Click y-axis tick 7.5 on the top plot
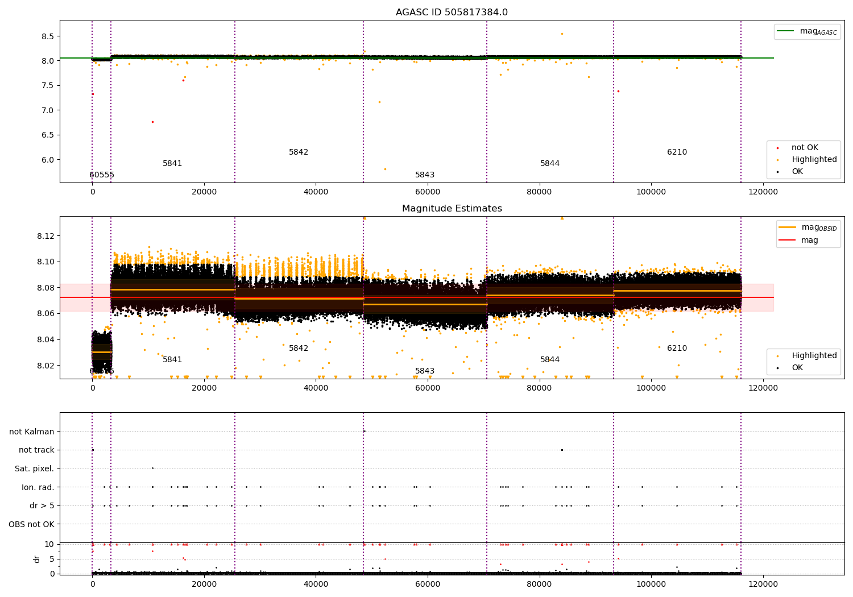Image resolution: width=853 pixels, height=597 pixels. pos(48,86)
